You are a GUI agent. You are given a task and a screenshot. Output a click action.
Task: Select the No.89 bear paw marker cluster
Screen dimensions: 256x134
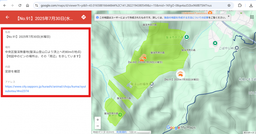143,58
